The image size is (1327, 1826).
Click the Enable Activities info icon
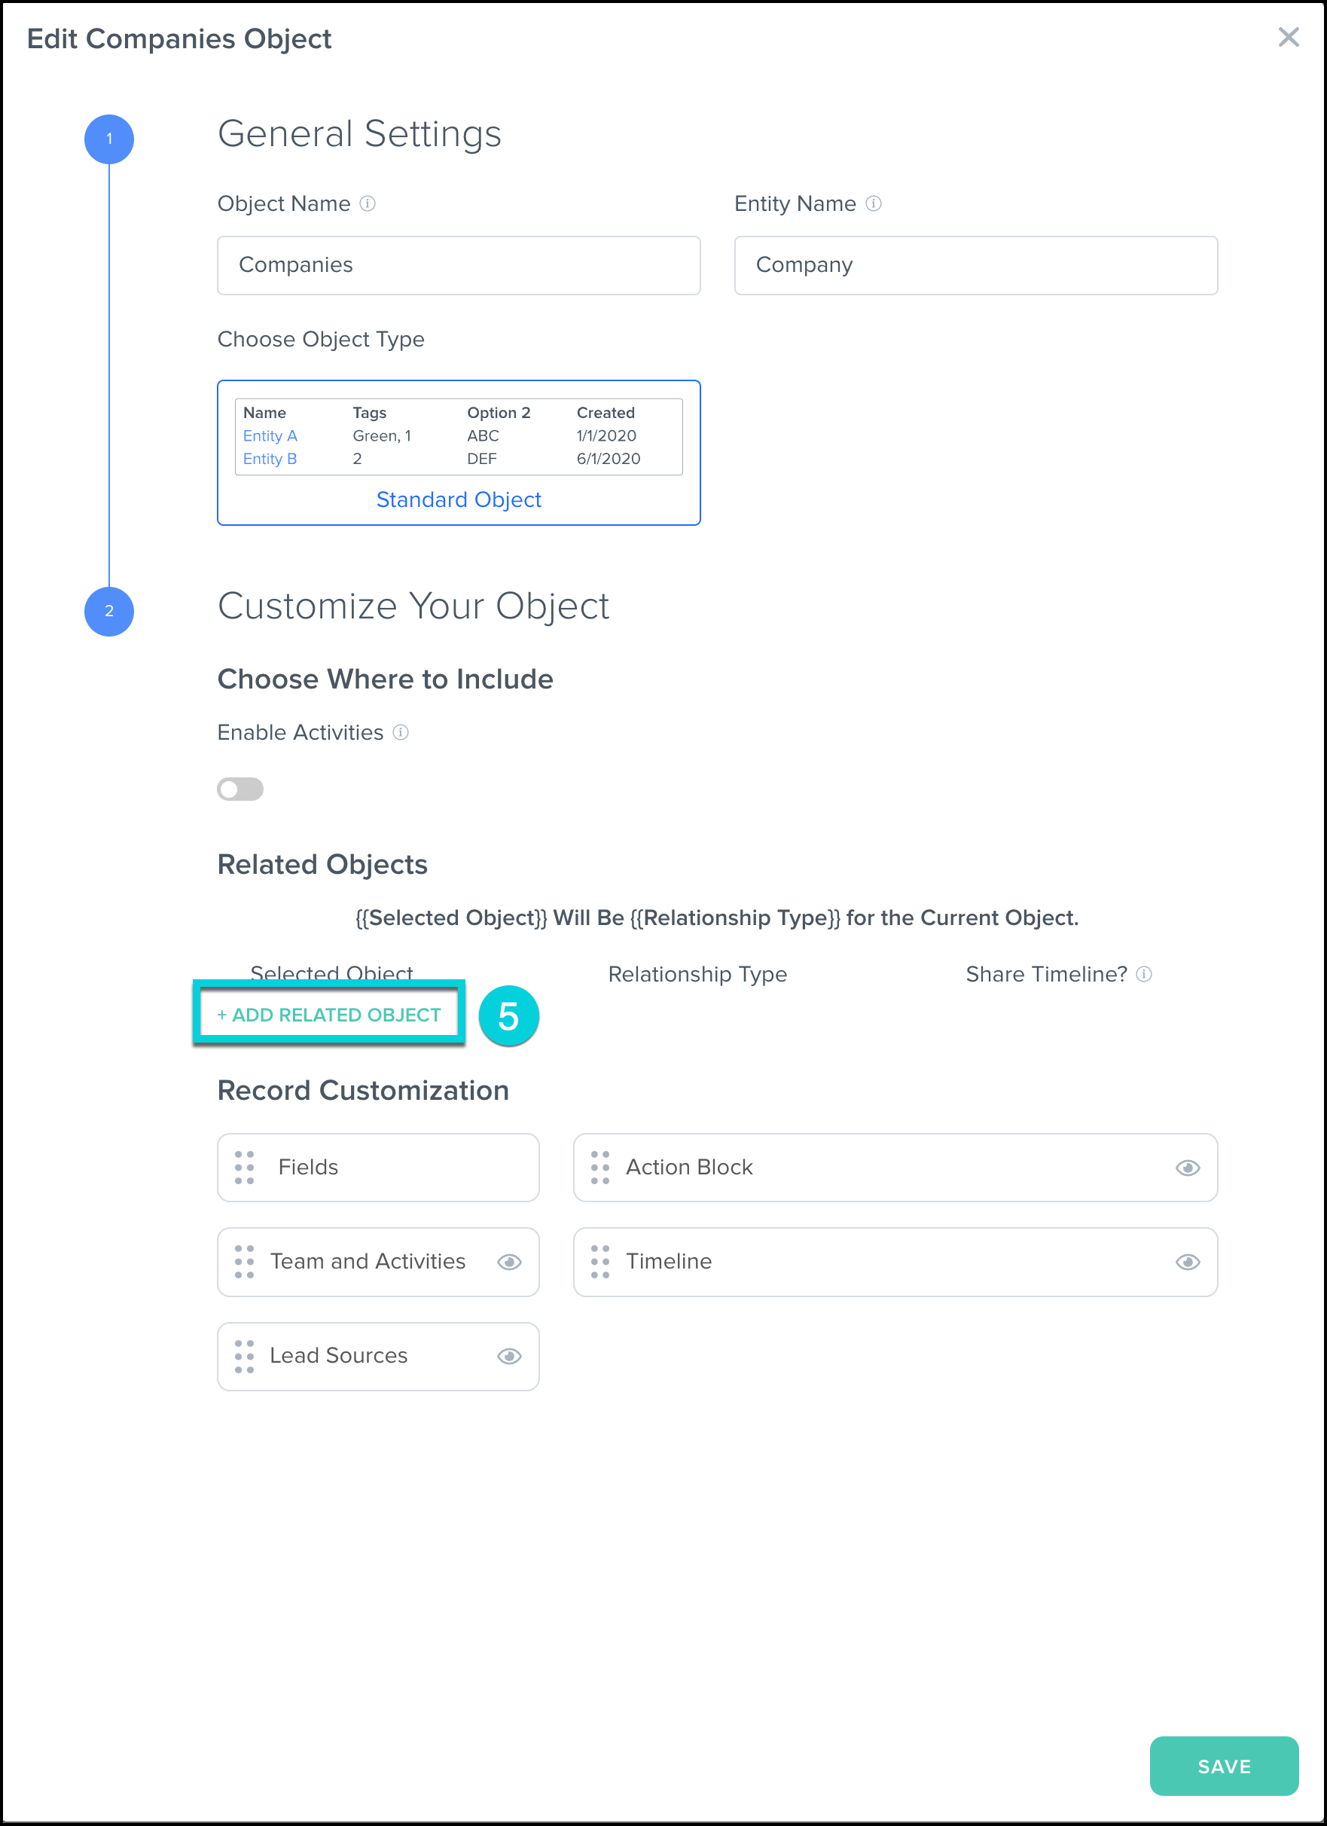click(401, 733)
